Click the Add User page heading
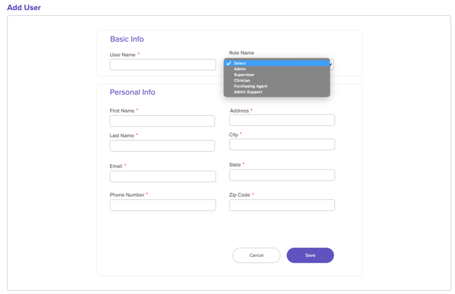Screen dimensions: 455x294 pyautogui.click(x=24, y=8)
